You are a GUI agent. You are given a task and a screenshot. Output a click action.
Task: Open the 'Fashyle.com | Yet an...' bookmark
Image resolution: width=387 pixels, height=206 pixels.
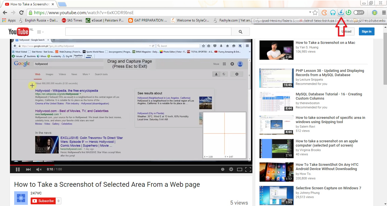[233, 20]
